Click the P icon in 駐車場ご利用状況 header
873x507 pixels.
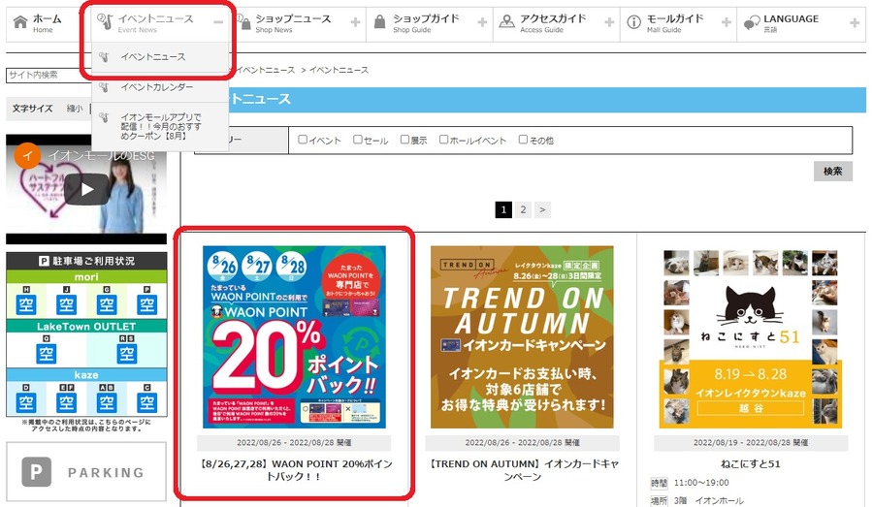click(44, 261)
